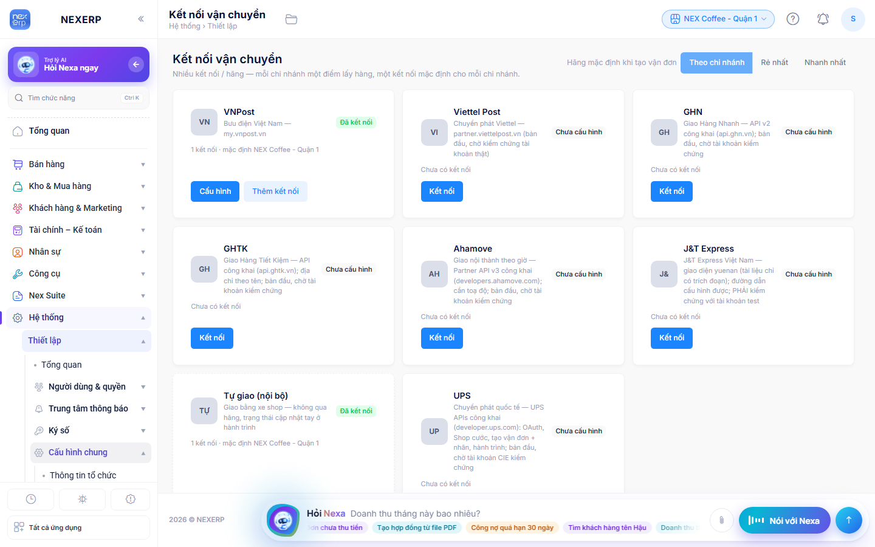Click Kết nối on Ahamove card
Screen dimensions: 875x547
(442, 338)
